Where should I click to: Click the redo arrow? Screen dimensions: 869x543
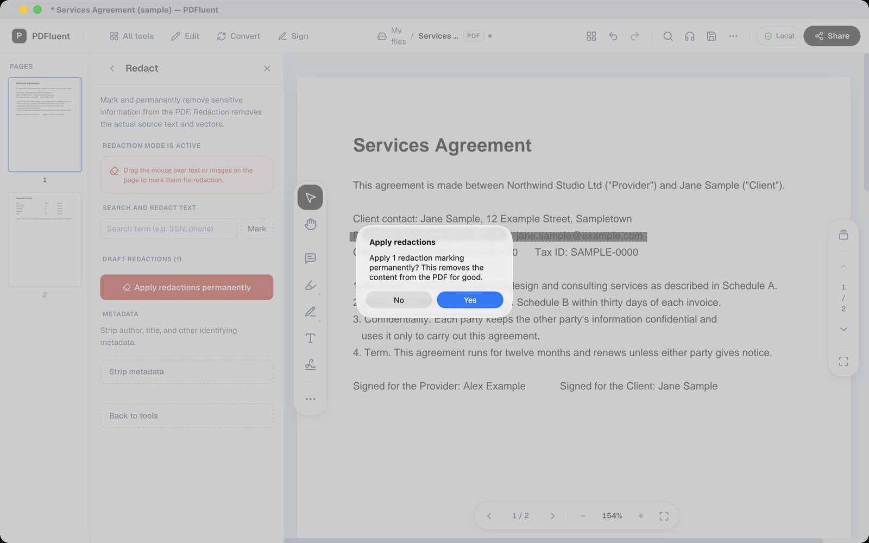coord(635,36)
